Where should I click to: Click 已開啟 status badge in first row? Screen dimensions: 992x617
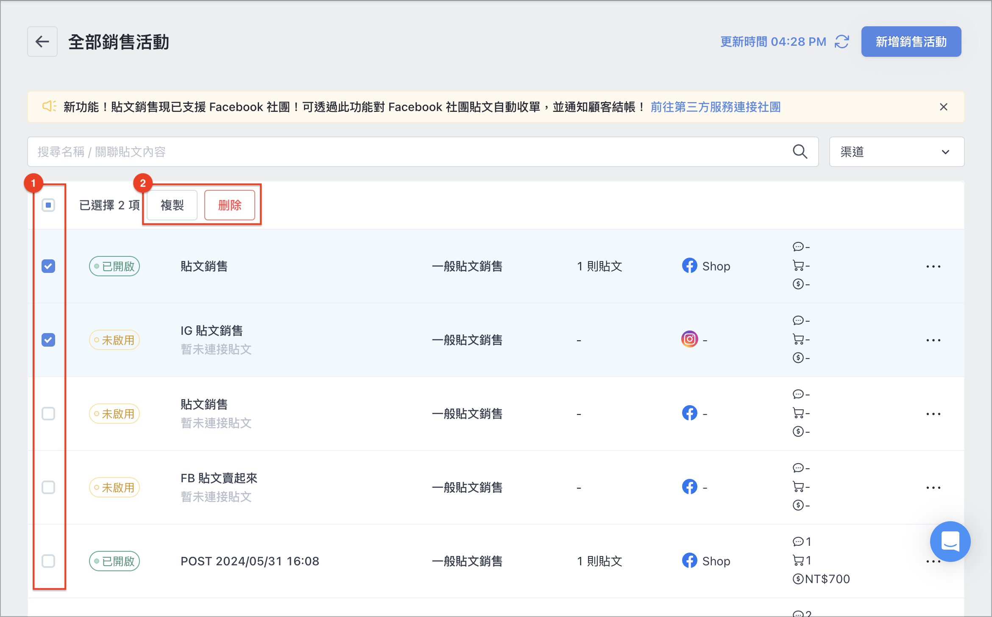point(114,266)
